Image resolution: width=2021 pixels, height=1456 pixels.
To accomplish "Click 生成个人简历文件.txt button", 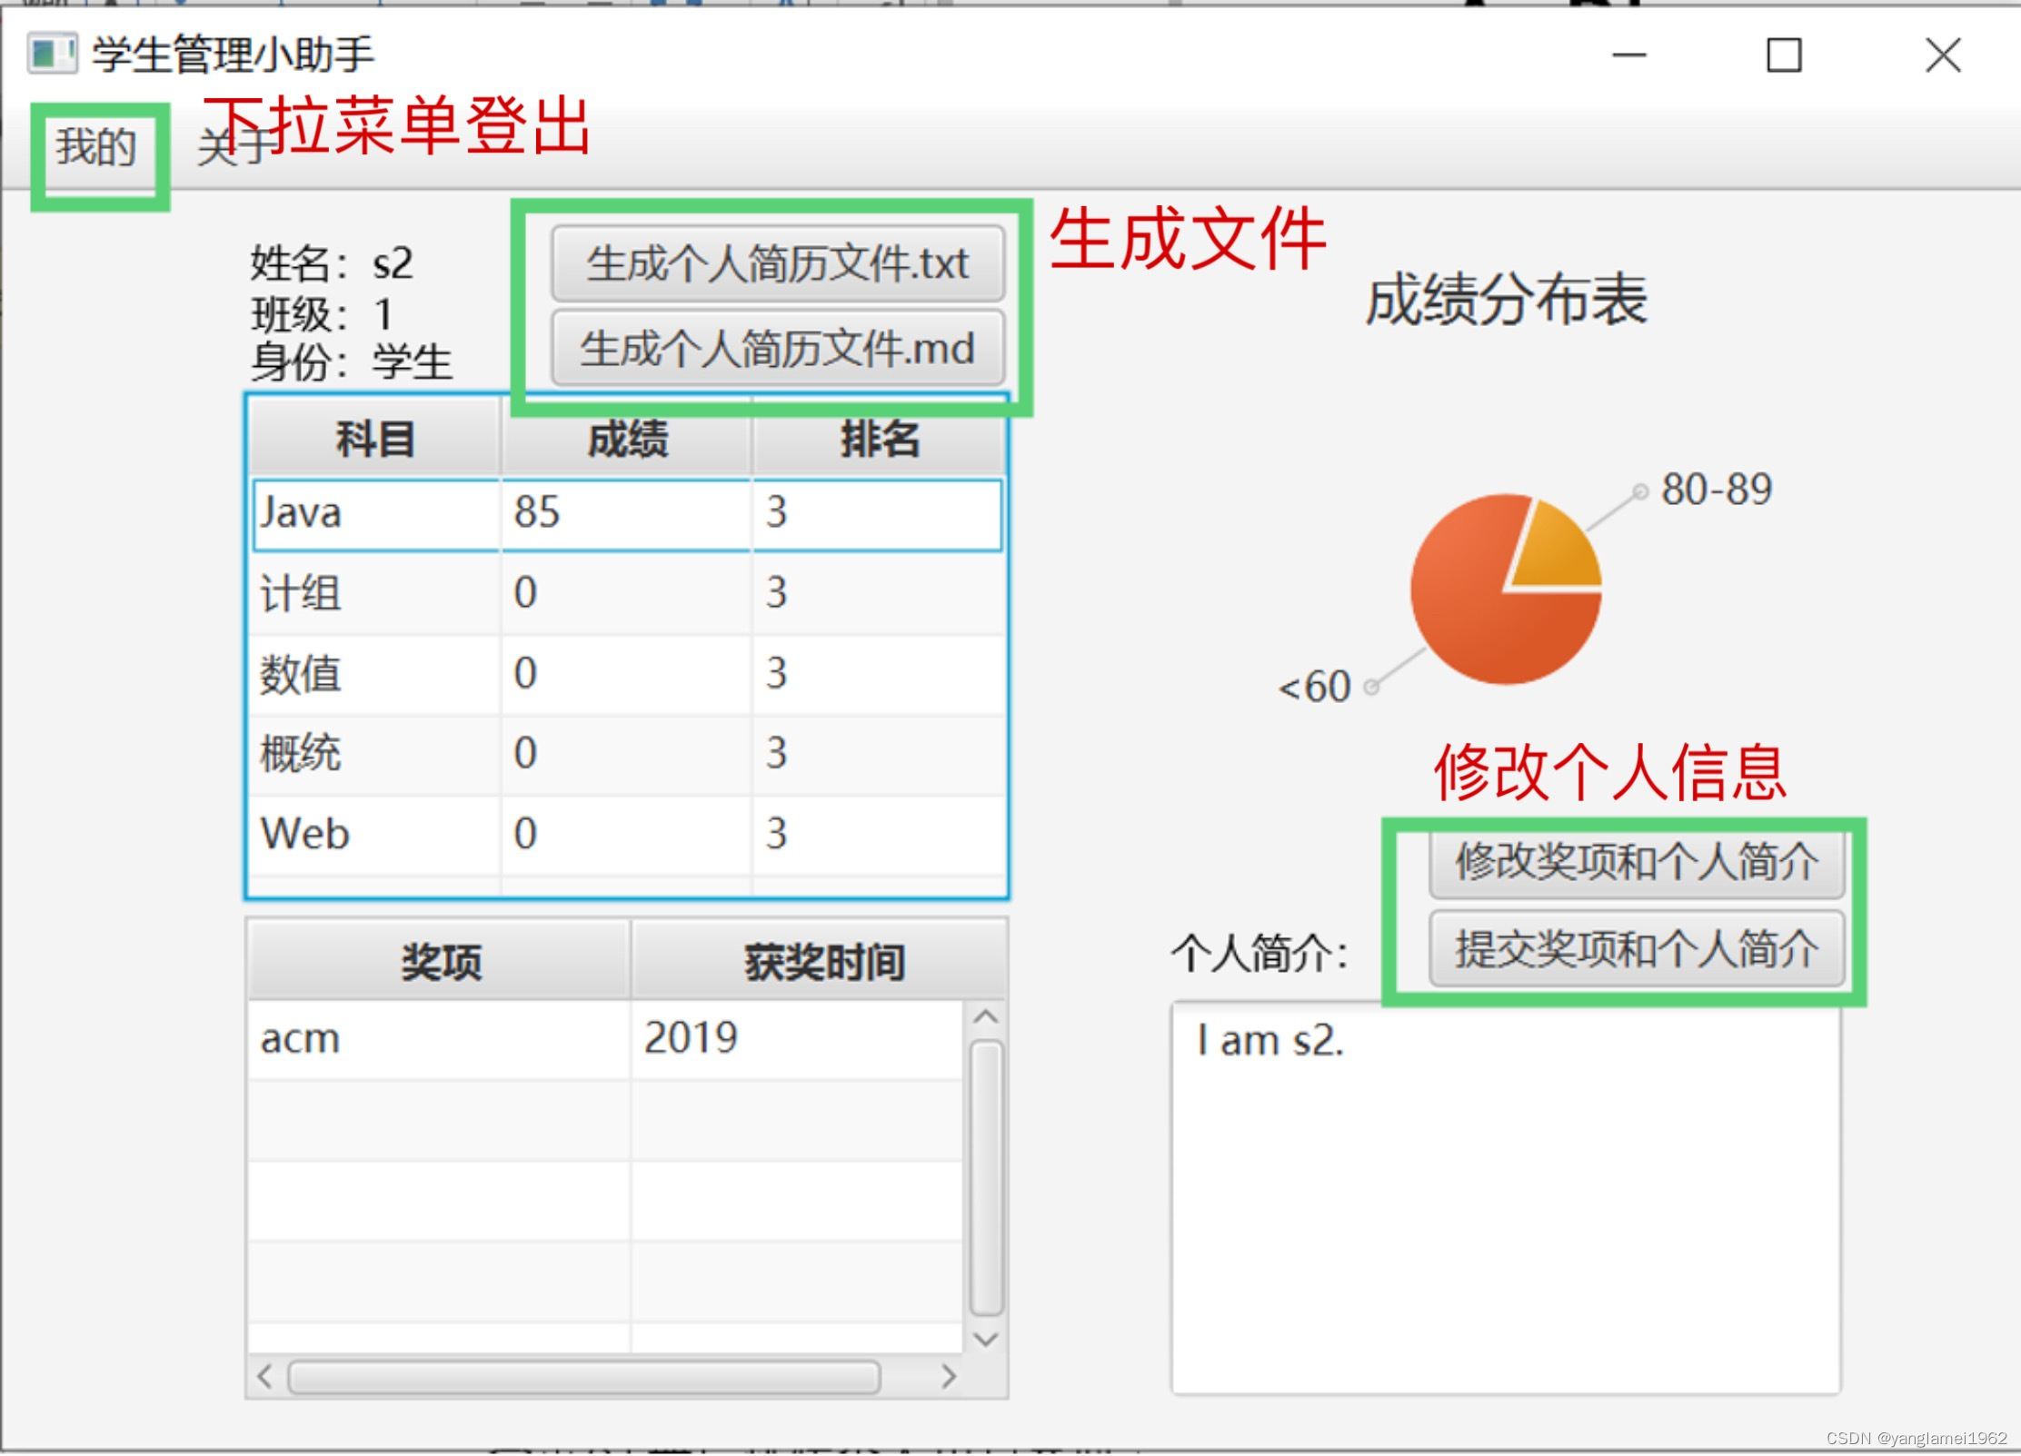I will pos(777,263).
